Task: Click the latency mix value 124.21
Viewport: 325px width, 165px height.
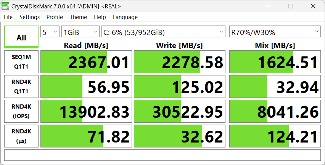Action: pyautogui.click(x=275, y=136)
